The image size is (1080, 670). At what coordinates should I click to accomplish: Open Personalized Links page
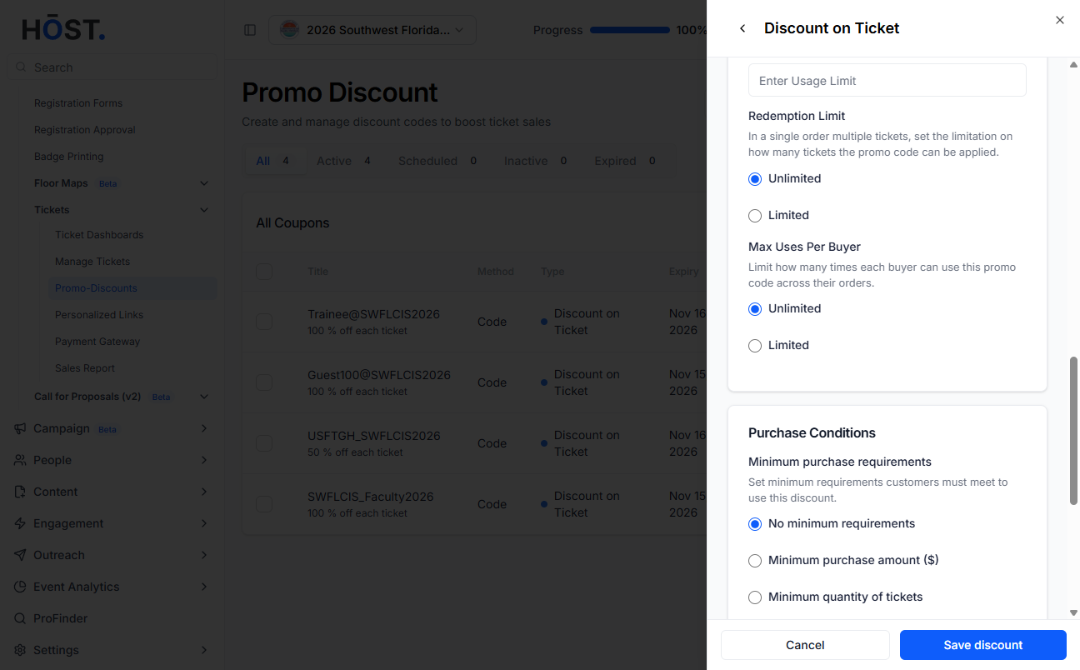click(99, 315)
